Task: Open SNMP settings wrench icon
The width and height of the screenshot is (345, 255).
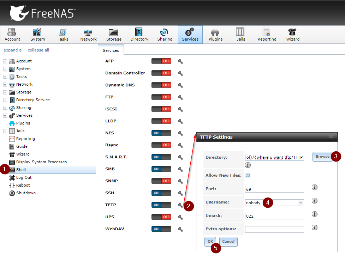Action: 180,181
